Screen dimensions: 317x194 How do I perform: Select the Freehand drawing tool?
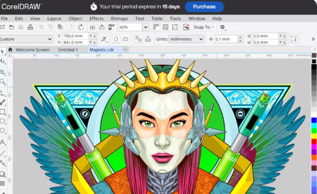click(x=2, y=93)
